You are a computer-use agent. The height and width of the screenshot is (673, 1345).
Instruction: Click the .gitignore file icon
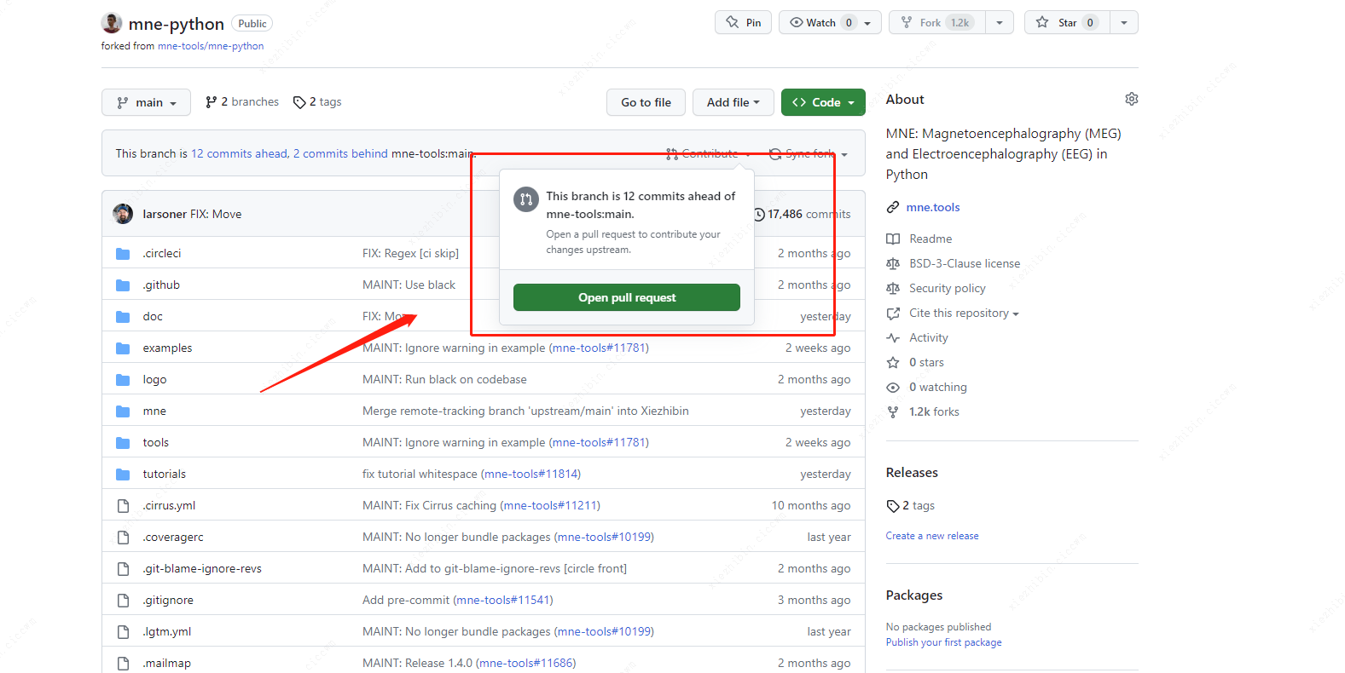[x=123, y=601]
